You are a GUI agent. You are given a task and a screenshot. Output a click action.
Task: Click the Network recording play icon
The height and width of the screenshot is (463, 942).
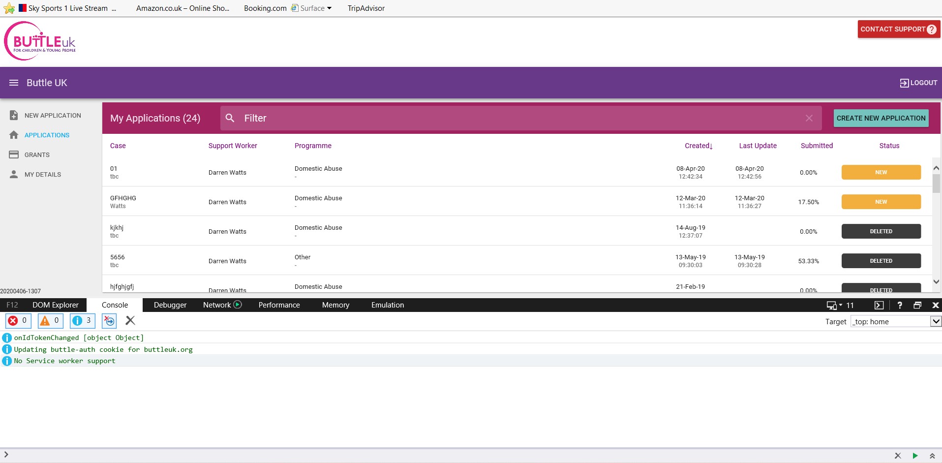238,305
